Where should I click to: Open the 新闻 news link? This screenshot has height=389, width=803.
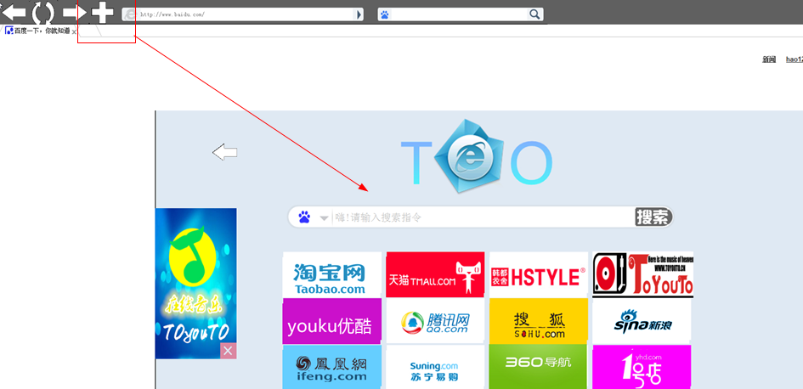[x=768, y=59]
